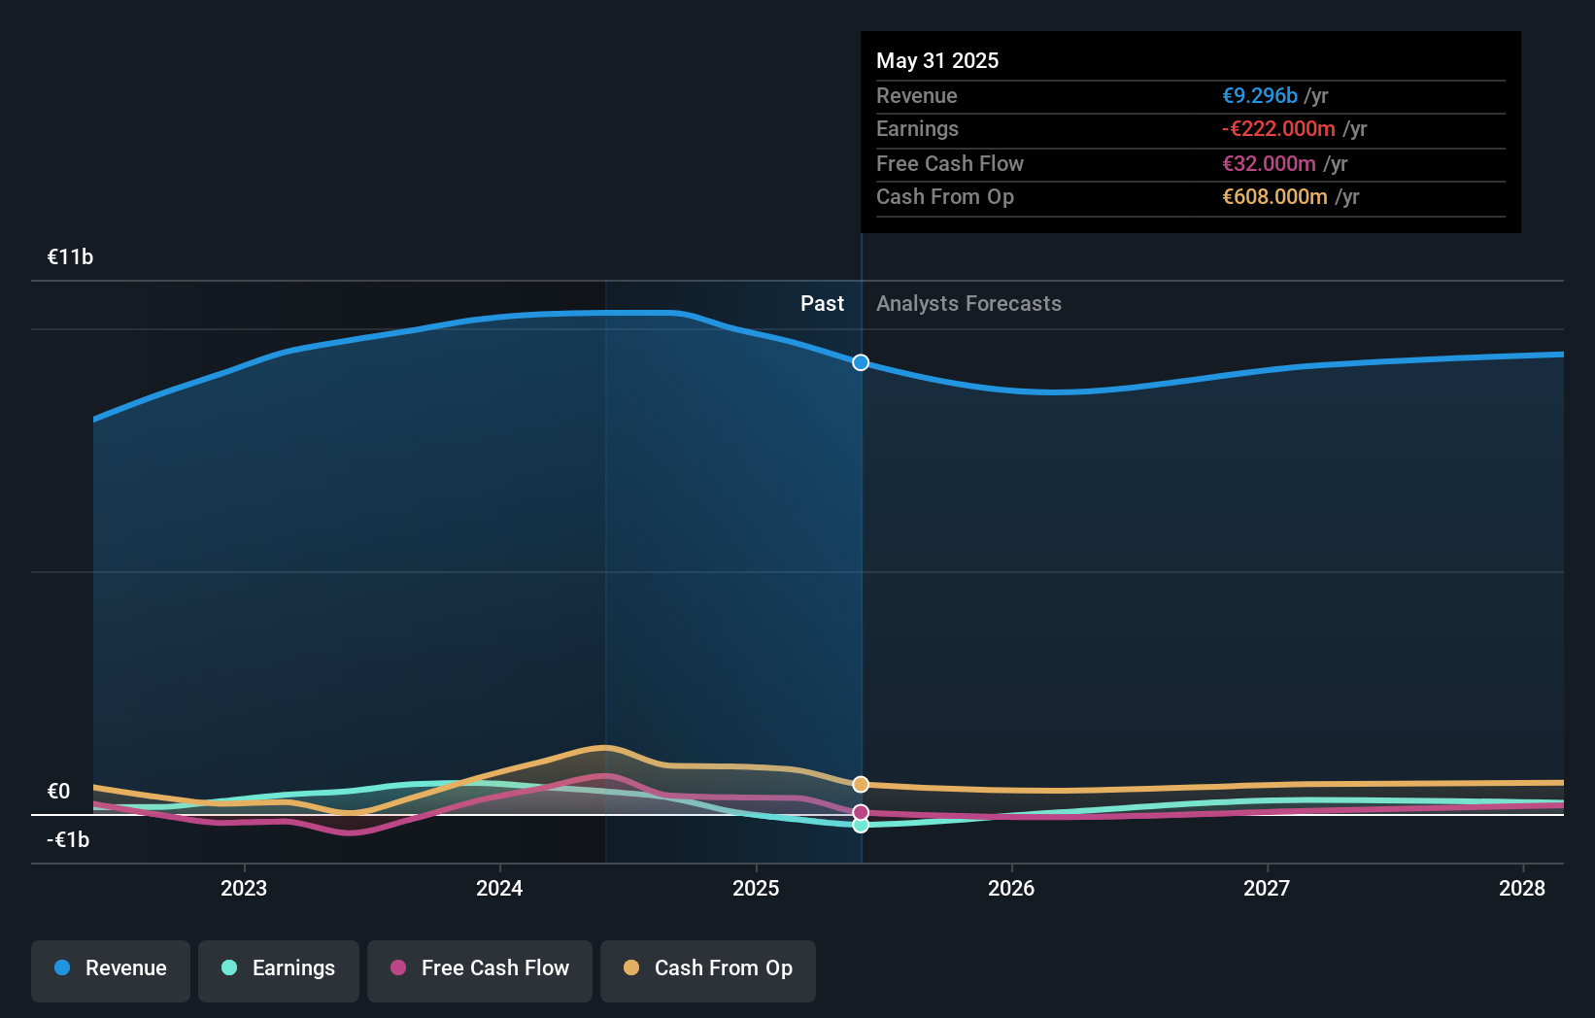1595x1018 pixels.
Task: Click the -€222.000m earnings value in tooltip
Action: (1278, 128)
